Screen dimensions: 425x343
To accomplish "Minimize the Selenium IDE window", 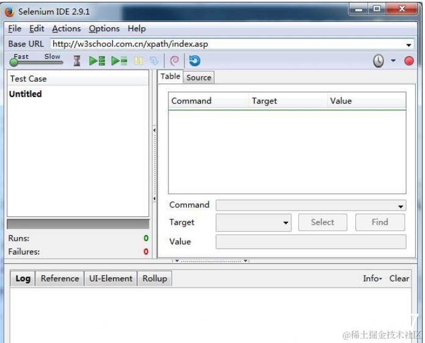I will 358,10.
